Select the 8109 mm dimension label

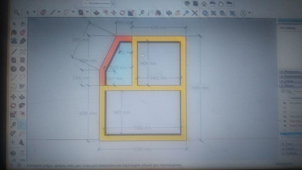click(200, 88)
